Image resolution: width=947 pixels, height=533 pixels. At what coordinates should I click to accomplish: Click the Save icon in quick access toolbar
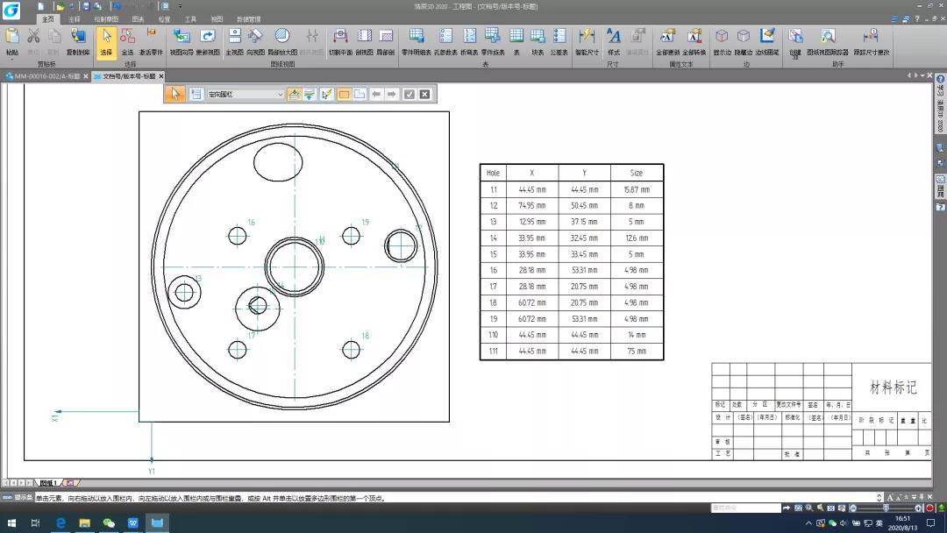(x=86, y=6)
